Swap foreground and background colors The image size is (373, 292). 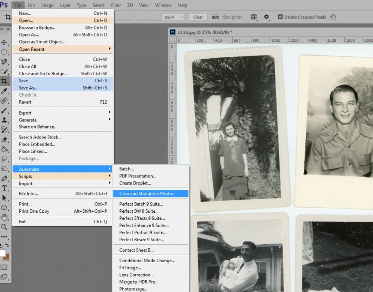tap(7, 245)
